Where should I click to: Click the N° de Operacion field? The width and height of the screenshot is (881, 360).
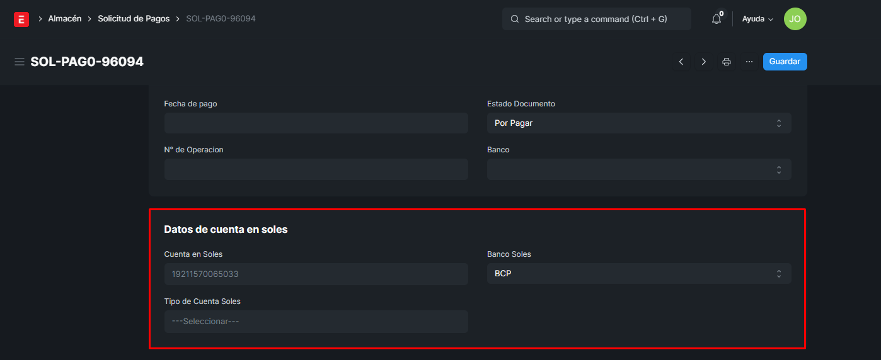316,169
